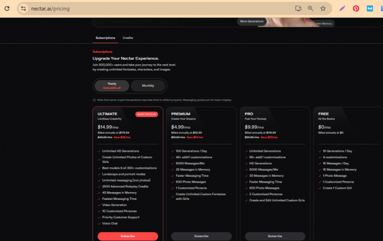
Task: Click the $4.99/mo price
Action: (181, 127)
